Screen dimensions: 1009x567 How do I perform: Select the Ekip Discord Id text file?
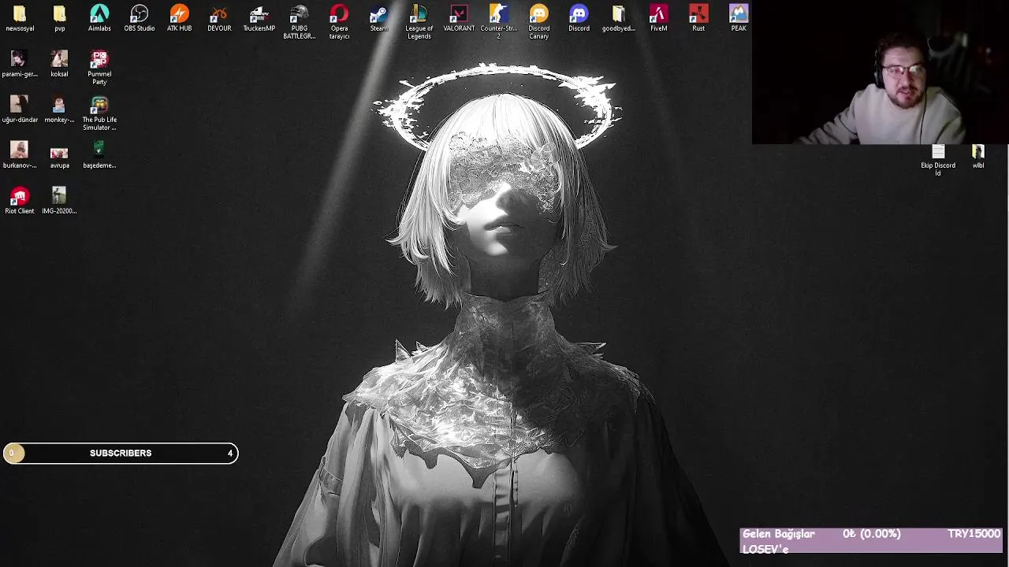938,160
